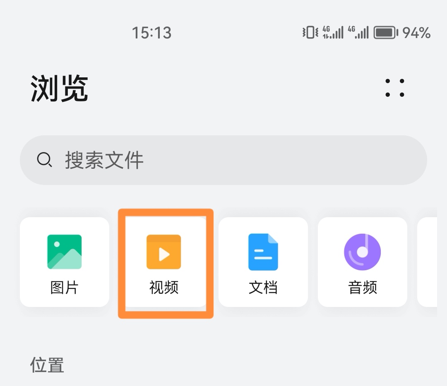The width and height of the screenshot is (447, 386).
Task: Tap the blue 文档 card
Action: pyautogui.click(x=263, y=262)
